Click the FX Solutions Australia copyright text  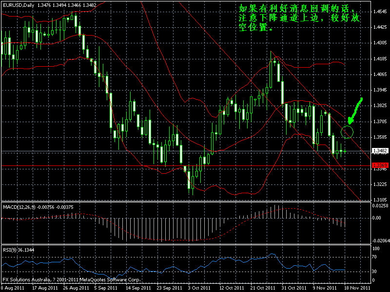(x=72, y=279)
